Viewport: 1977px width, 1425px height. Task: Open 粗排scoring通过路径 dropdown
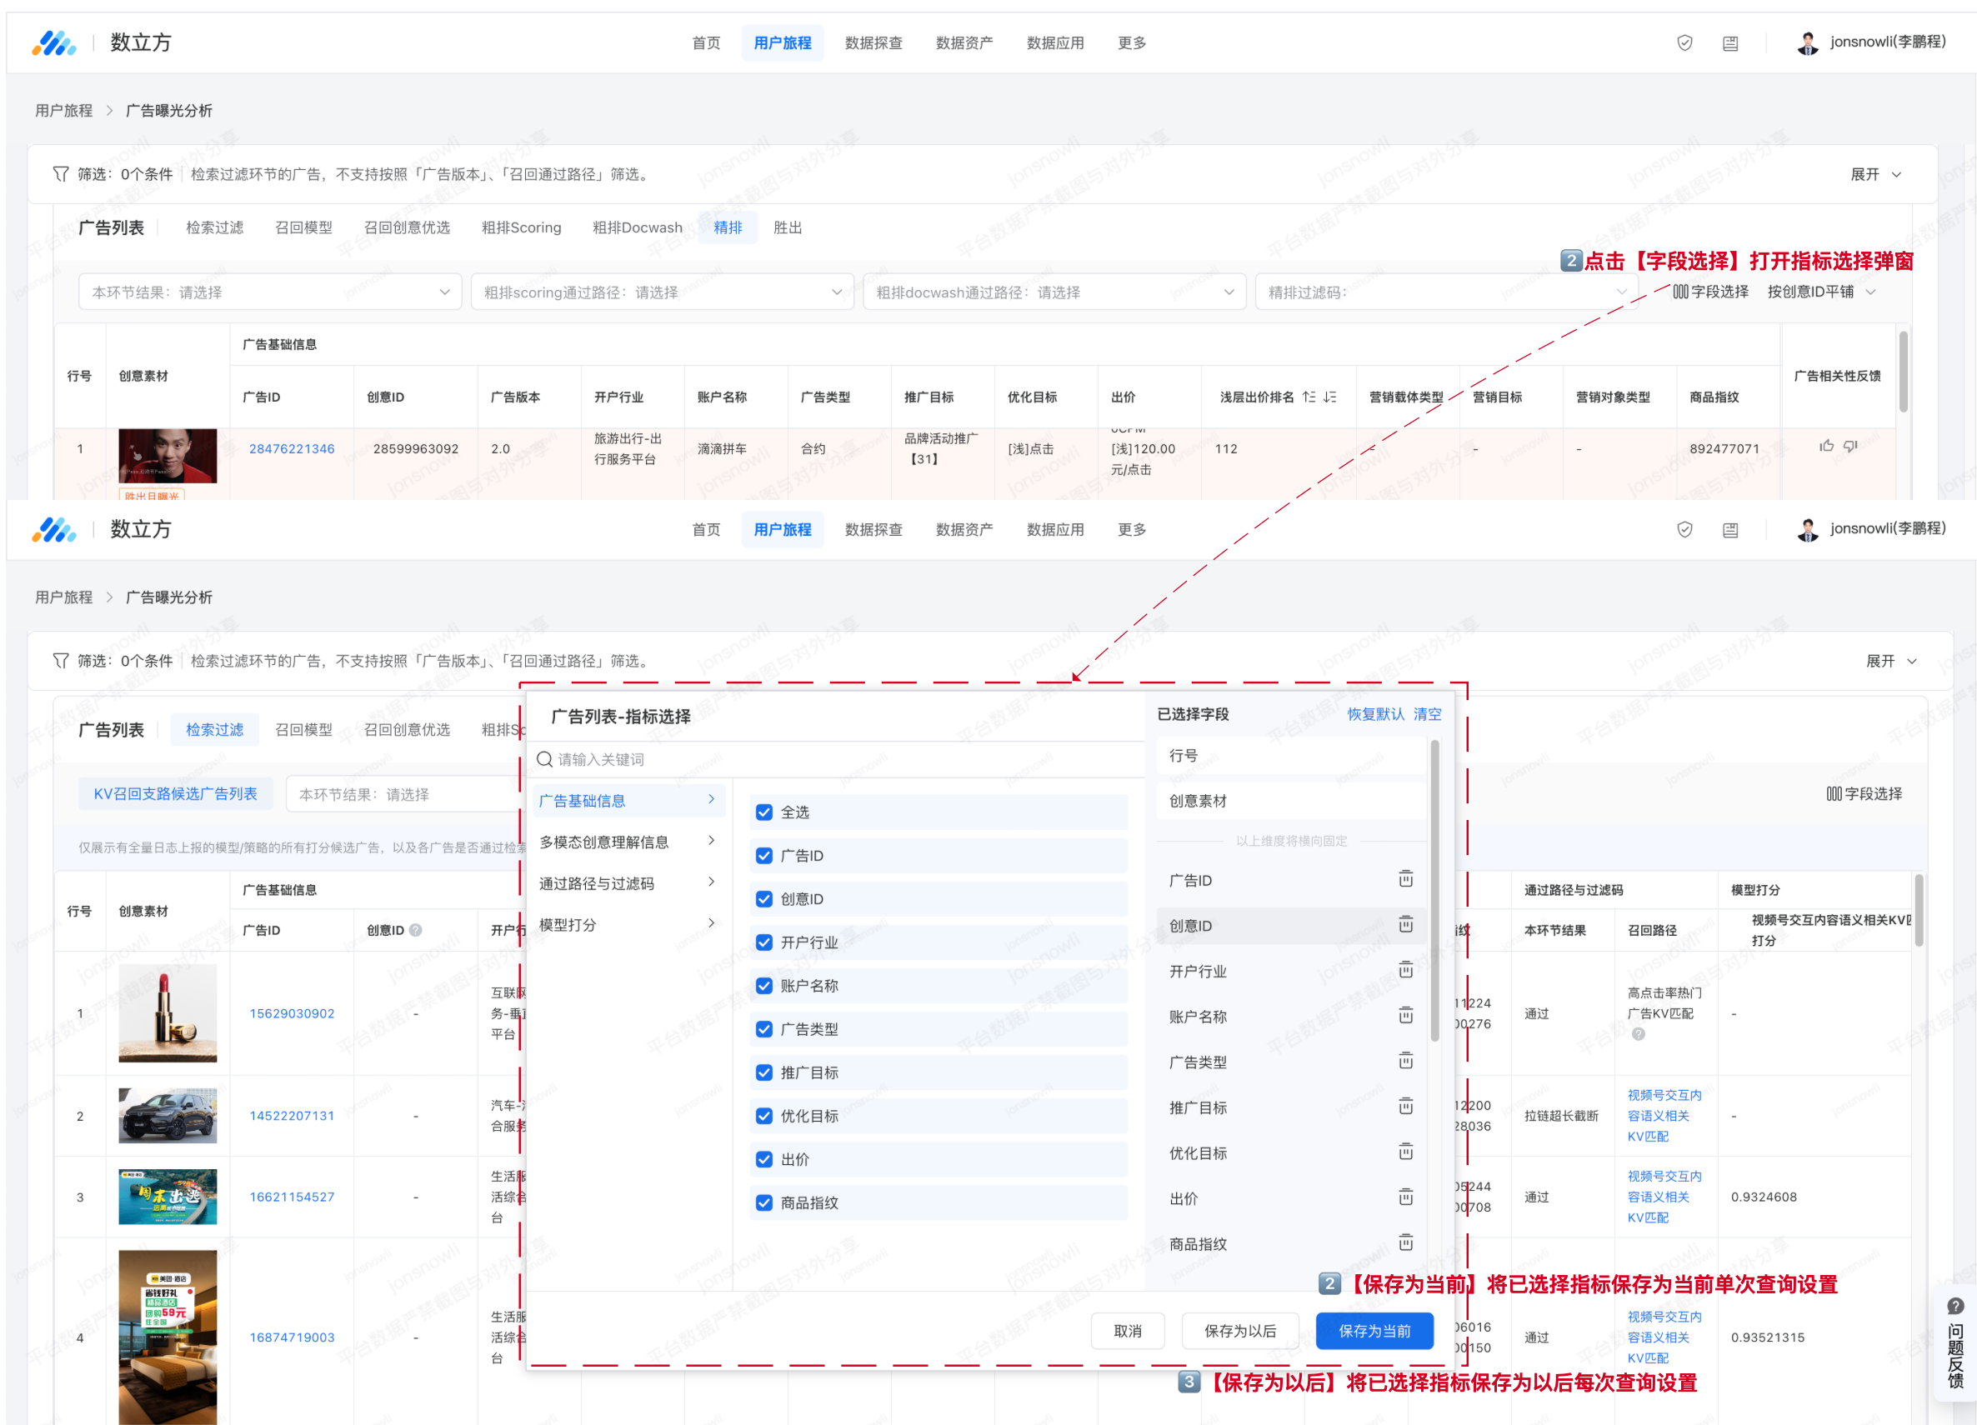(662, 292)
